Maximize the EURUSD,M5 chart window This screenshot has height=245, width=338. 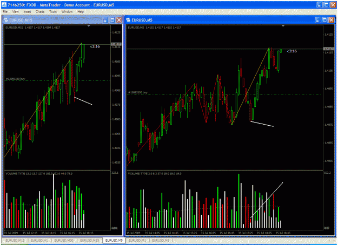click(324, 20)
